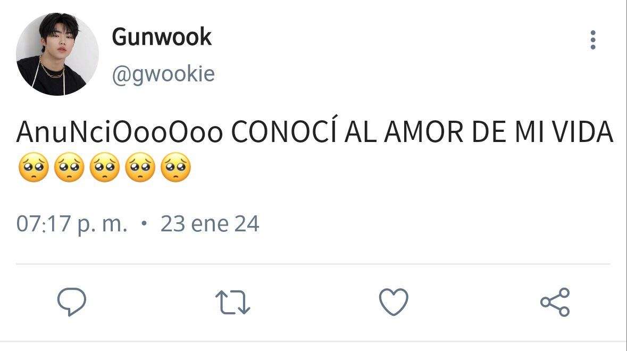Image resolution: width=627 pixels, height=351 pixels.
Task: Click the second pleading-face emoji
Action: coord(69,168)
